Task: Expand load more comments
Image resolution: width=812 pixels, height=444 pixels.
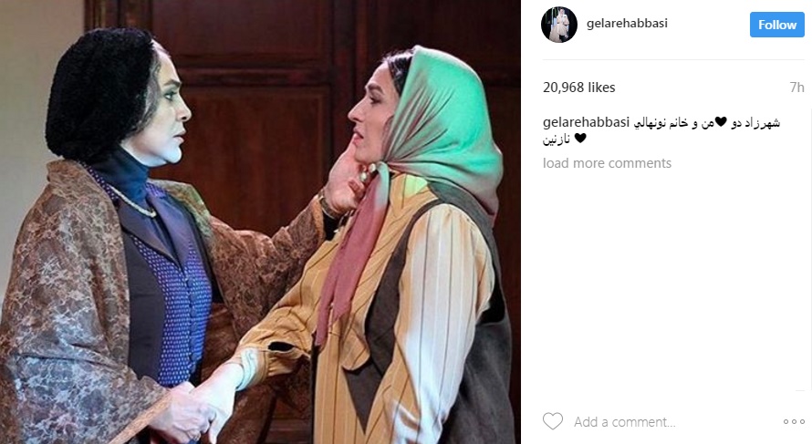Action: click(x=607, y=163)
